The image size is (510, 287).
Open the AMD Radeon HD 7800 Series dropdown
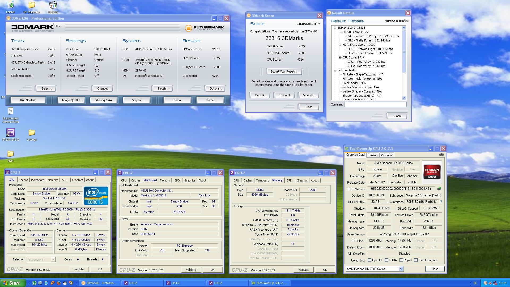tap(401, 269)
